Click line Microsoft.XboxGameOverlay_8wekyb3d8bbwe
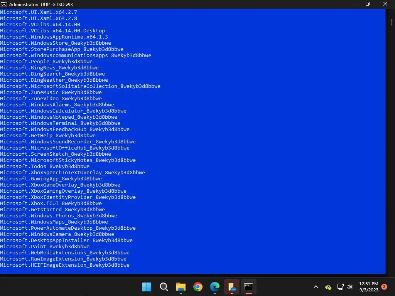The image size is (395, 296). coord(60,185)
